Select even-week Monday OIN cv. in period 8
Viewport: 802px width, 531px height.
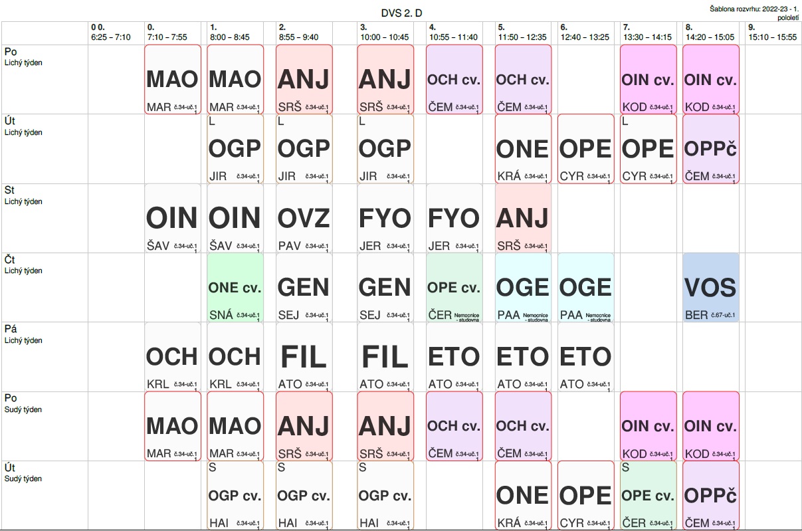[710, 426]
